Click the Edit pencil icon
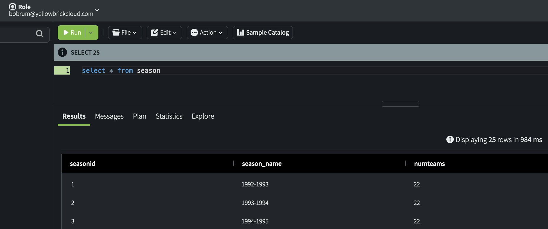 (x=154, y=33)
